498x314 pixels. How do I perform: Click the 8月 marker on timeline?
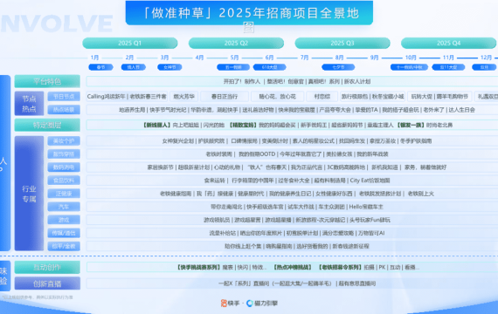pos(339,58)
